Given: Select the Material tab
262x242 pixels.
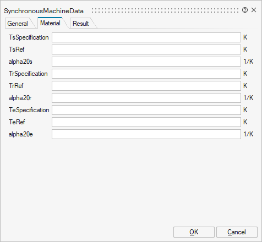Looking at the screenshot, I should click(x=51, y=23).
